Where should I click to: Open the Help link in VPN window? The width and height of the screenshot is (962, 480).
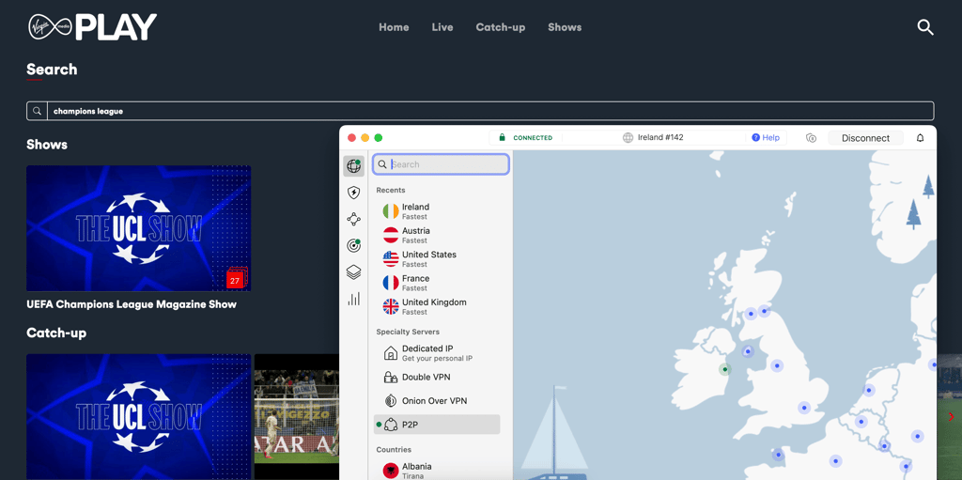766,137
